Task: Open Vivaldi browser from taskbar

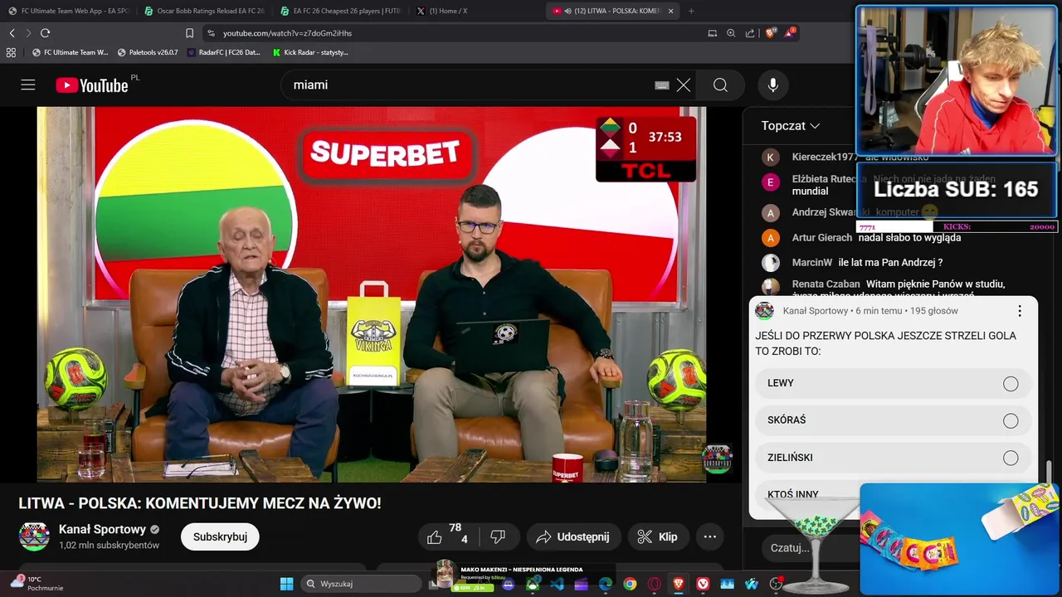Action: click(703, 584)
